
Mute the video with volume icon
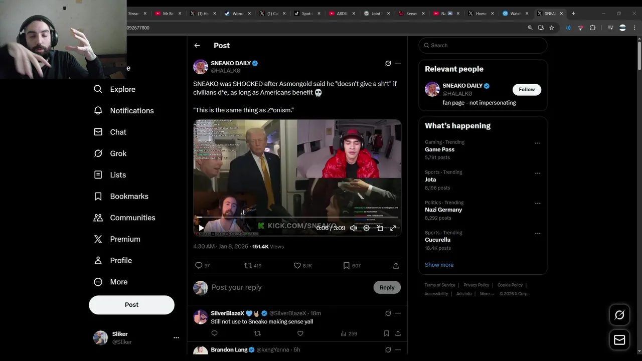coord(353,228)
